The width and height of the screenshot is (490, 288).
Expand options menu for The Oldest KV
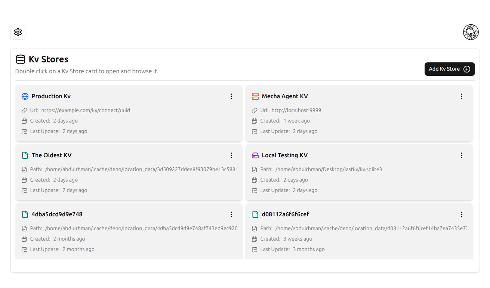coord(231,155)
